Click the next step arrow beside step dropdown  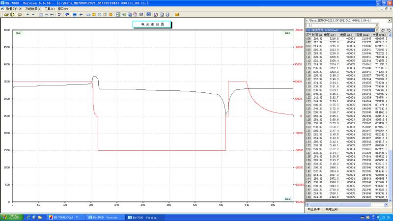click(389, 30)
